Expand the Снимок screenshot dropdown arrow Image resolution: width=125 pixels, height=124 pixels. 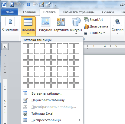(104, 33)
